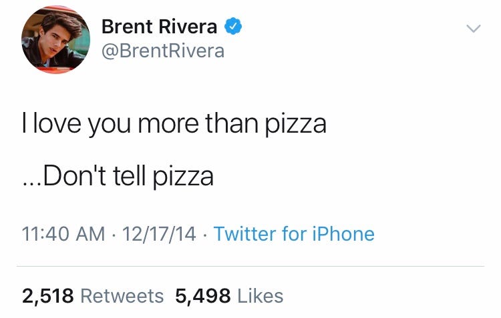Viewport: 501px width, 318px height.
Task: Click the blue verified badge
Action: [232, 27]
